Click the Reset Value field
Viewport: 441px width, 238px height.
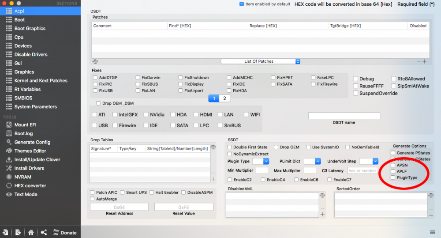[x=183, y=207]
